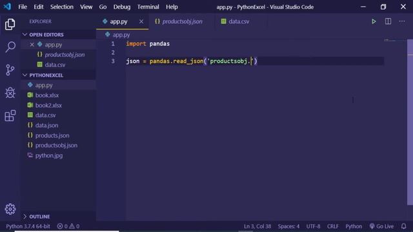Close app.py in Open Editors list
Image resolution: width=413 pixels, height=232 pixels.
point(32,44)
